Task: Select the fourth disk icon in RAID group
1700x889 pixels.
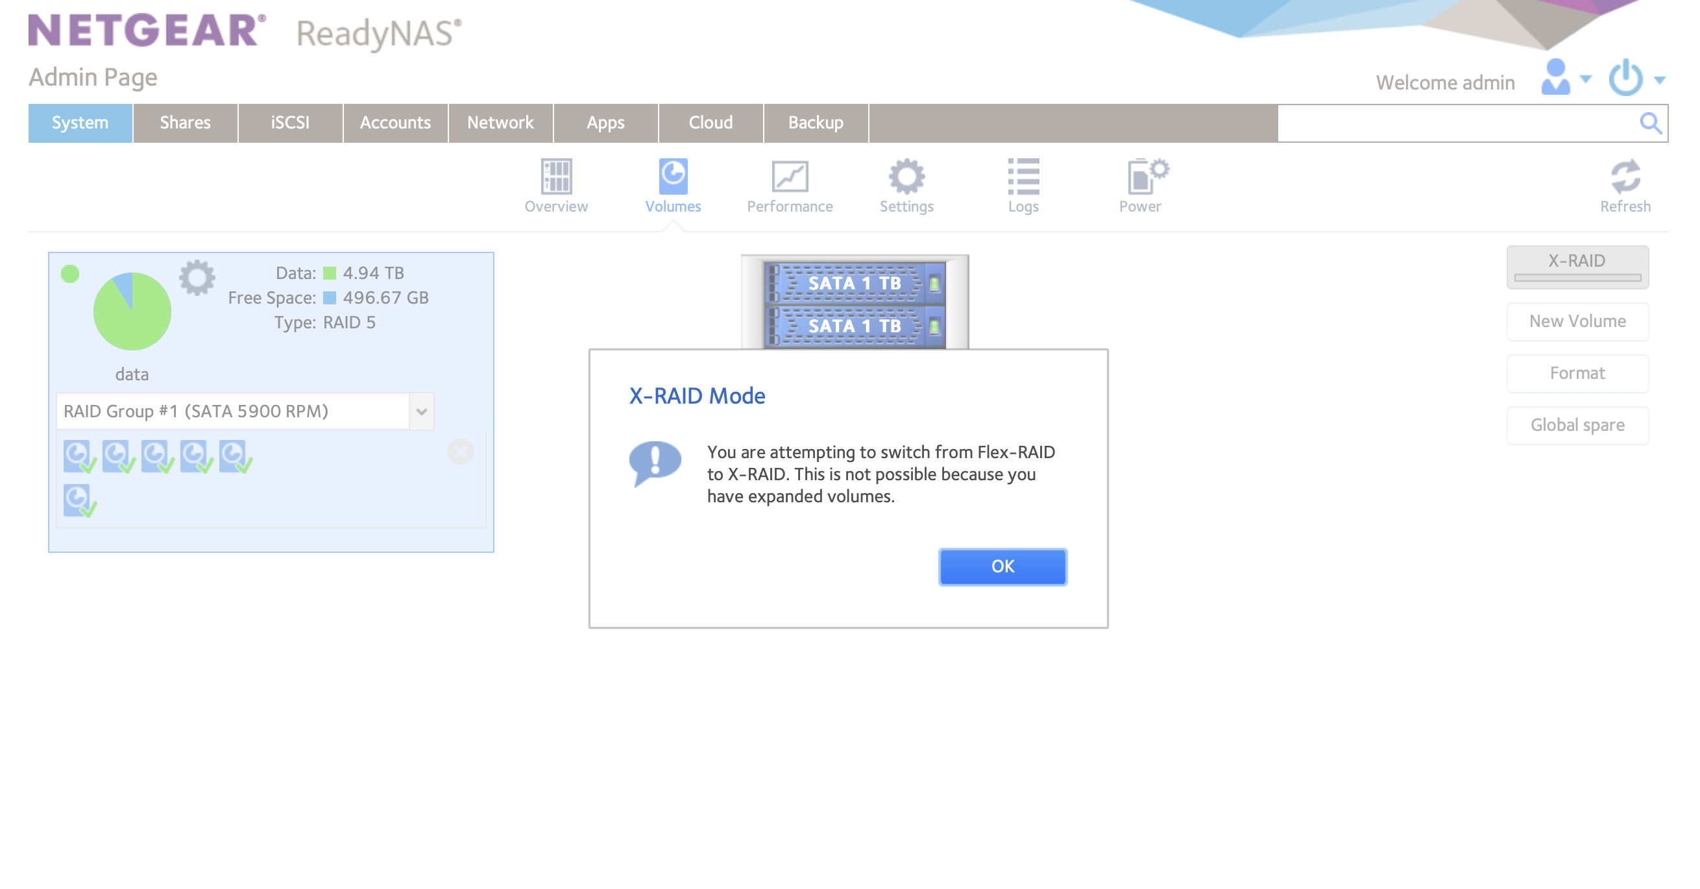Action: 196,456
